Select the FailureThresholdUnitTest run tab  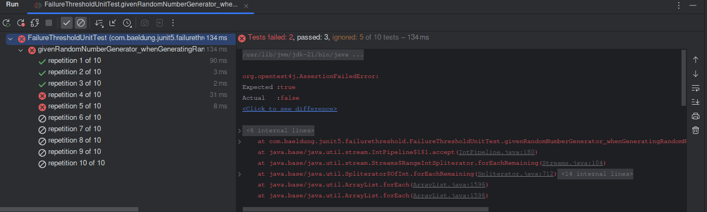point(139,5)
